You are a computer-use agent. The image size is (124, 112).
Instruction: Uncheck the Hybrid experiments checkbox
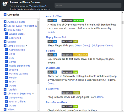tap(7, 66)
